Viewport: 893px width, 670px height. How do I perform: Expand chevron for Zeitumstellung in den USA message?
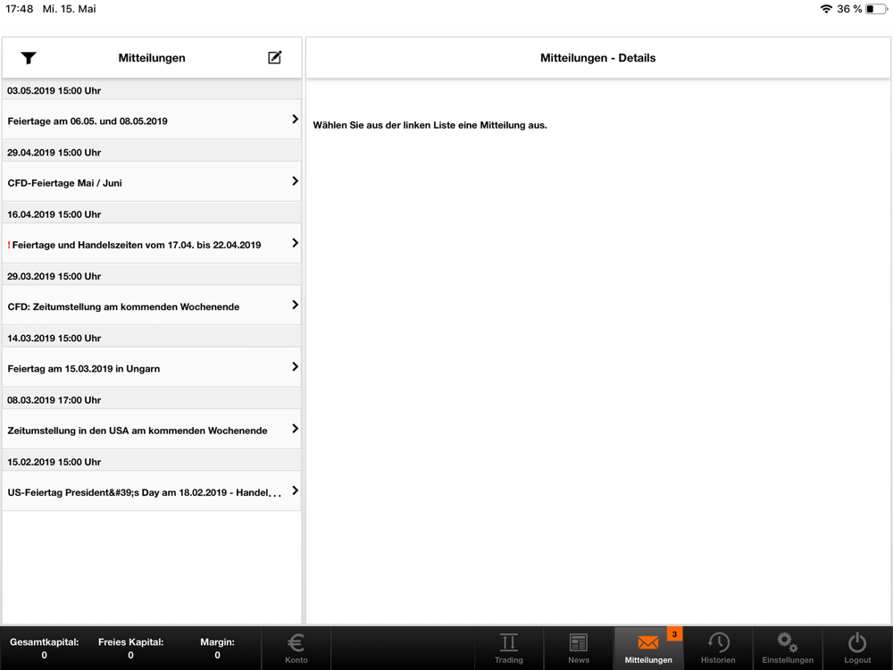pos(295,429)
